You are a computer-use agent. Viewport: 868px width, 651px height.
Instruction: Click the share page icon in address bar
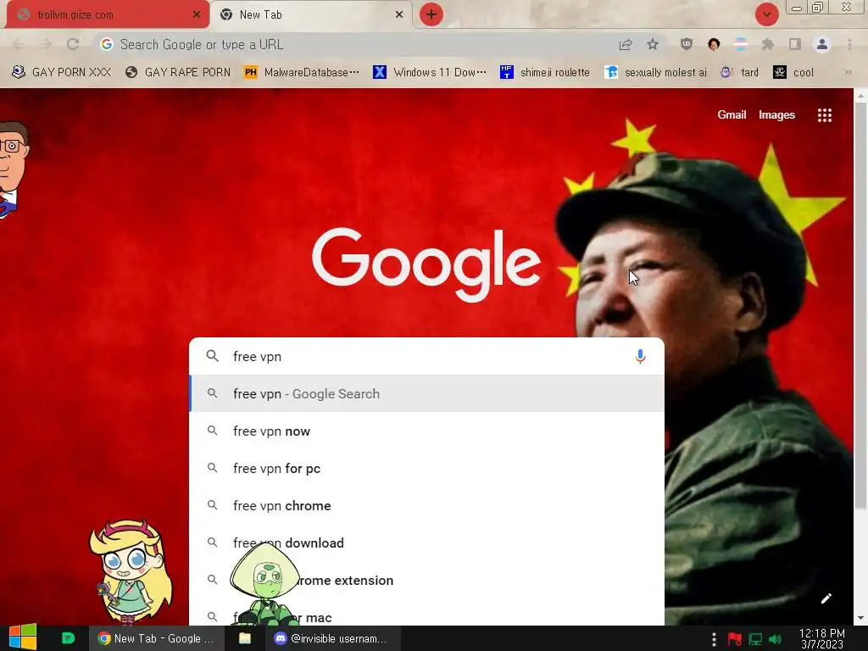tap(626, 44)
